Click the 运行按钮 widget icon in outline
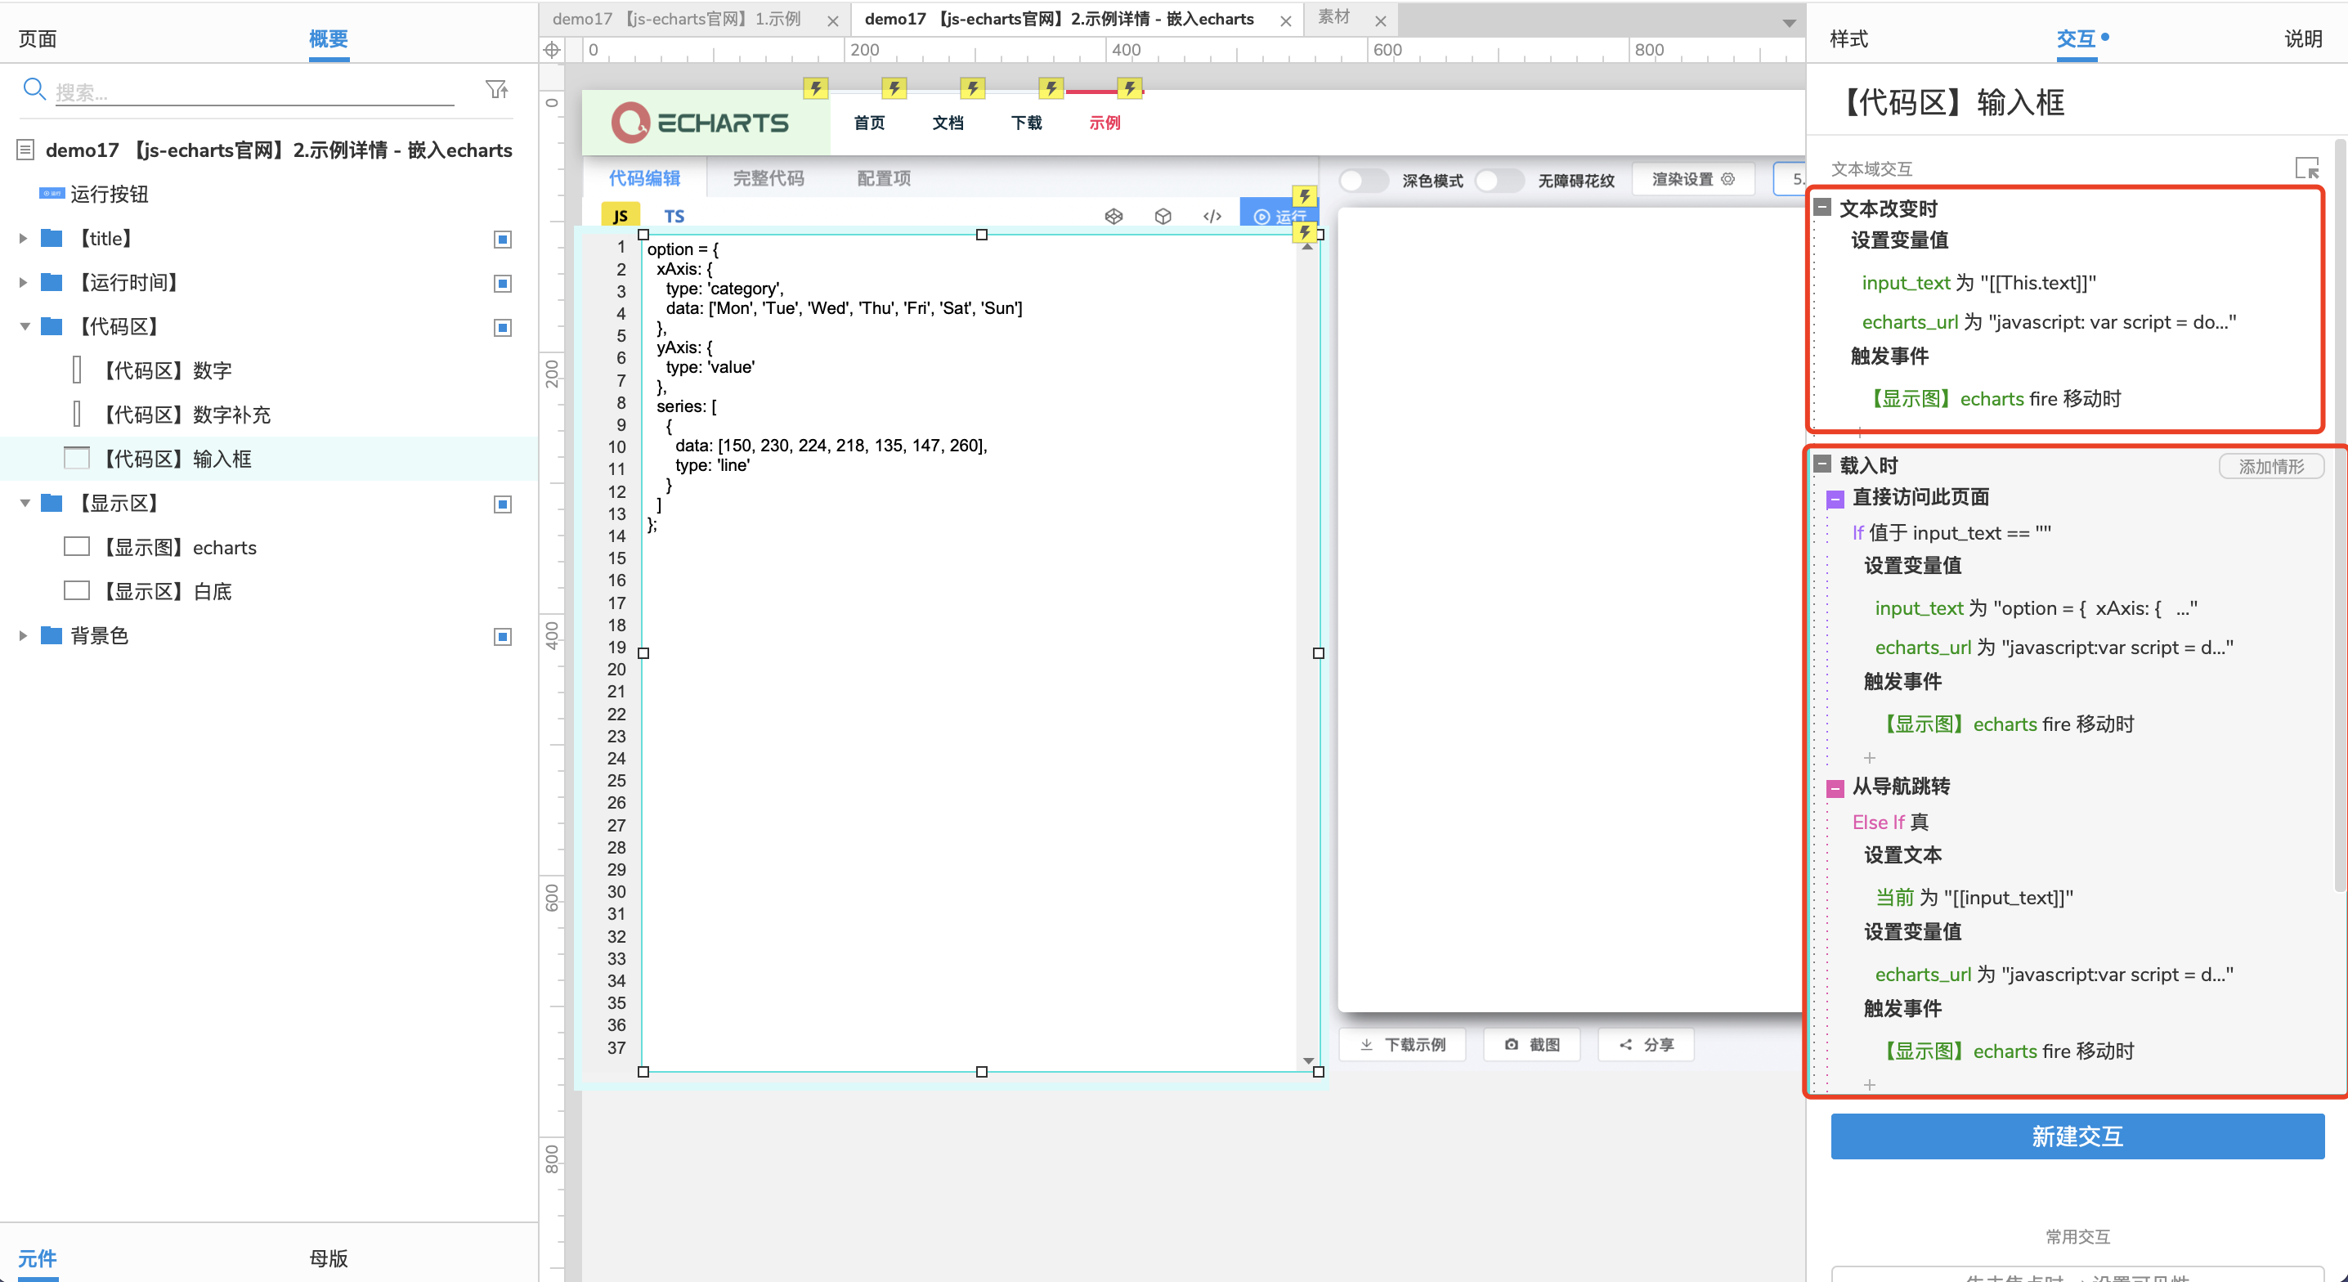 (52, 193)
